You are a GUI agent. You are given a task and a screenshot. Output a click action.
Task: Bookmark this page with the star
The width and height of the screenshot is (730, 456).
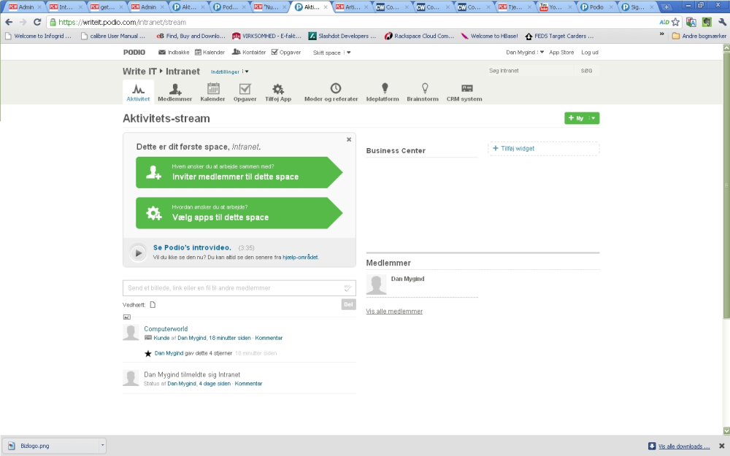tap(675, 22)
